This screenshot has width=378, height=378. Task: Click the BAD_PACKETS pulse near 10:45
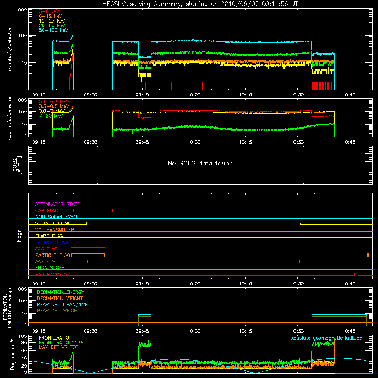[x=356, y=274]
